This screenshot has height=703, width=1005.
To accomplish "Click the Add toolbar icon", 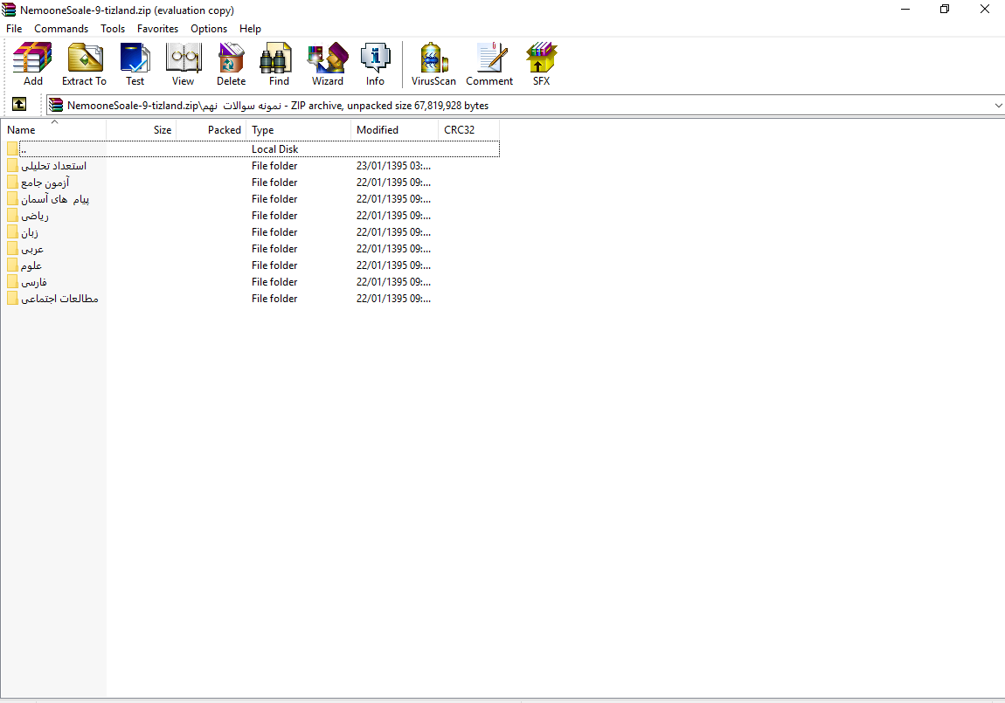I will 32,64.
